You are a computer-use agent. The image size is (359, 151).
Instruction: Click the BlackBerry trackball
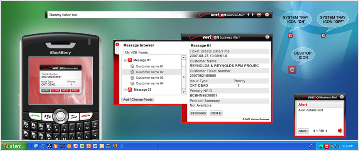pos(61,116)
